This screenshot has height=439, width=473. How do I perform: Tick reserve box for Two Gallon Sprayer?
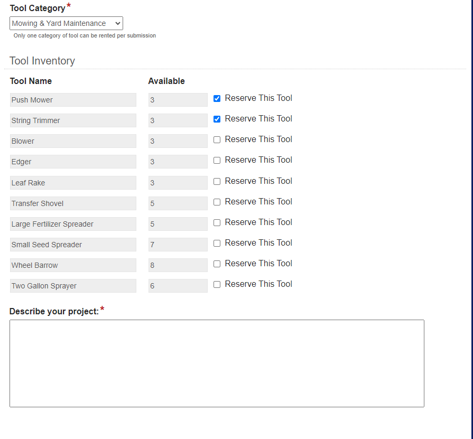tap(217, 284)
